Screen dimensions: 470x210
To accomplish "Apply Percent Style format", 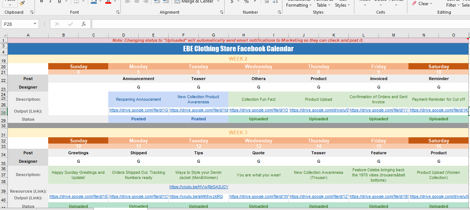I will 246,1.
